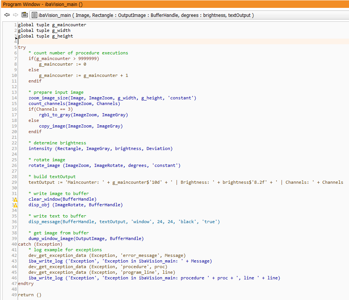The height and width of the screenshot is (300, 349).
Task: Click the first iba_write_log call line
Action: click(x=120, y=261)
